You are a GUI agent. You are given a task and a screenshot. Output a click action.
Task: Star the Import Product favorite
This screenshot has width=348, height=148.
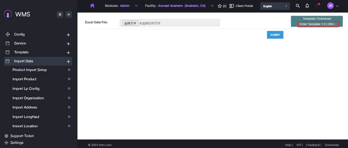pyautogui.click(x=69, y=79)
